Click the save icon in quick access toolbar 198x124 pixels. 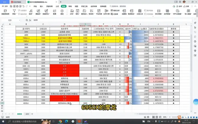[11, 6]
